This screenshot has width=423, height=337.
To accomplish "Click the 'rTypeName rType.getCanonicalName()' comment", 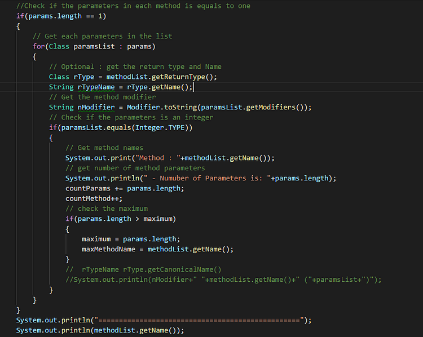I will [143, 269].
